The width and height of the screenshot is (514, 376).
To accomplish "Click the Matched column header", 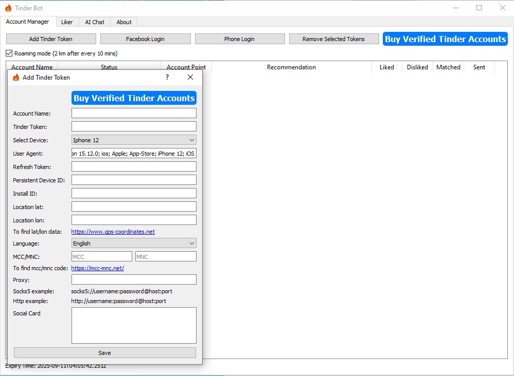I will [448, 67].
